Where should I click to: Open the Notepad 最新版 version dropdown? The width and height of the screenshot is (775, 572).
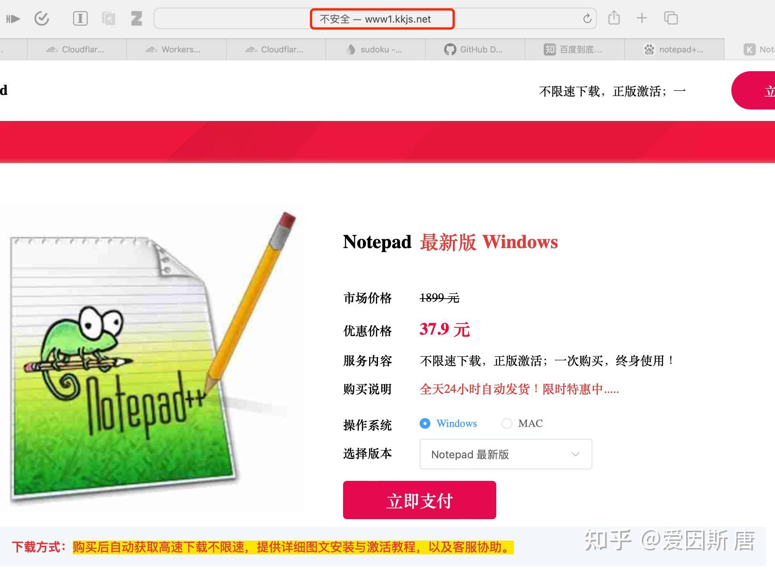pos(506,454)
